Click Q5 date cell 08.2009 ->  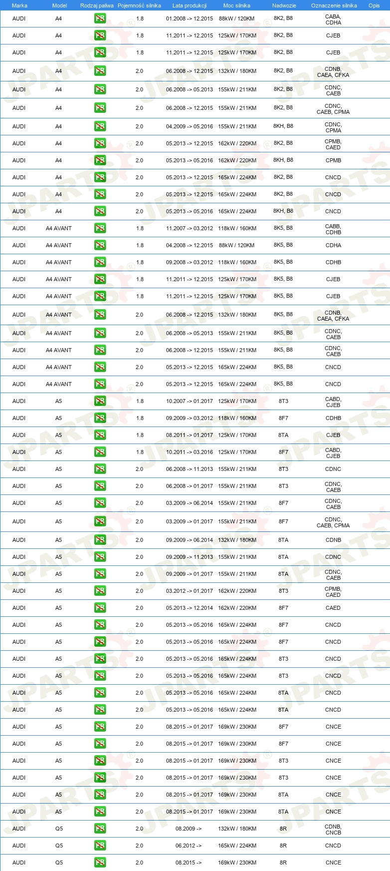pyautogui.click(x=189, y=829)
